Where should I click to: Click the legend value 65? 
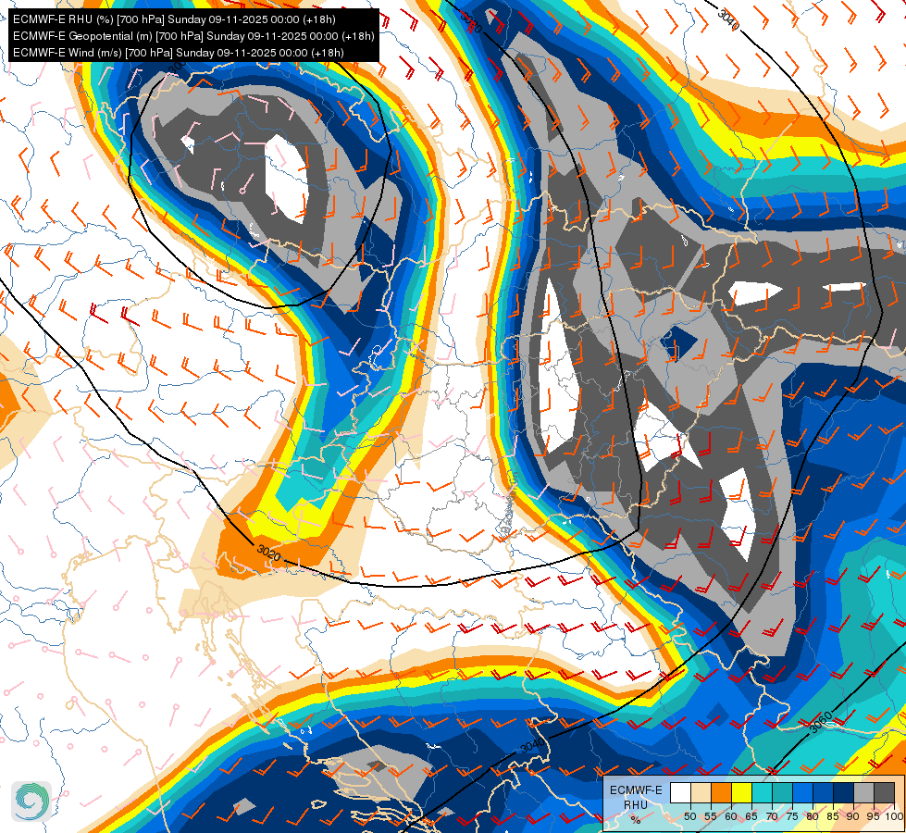pos(751,816)
